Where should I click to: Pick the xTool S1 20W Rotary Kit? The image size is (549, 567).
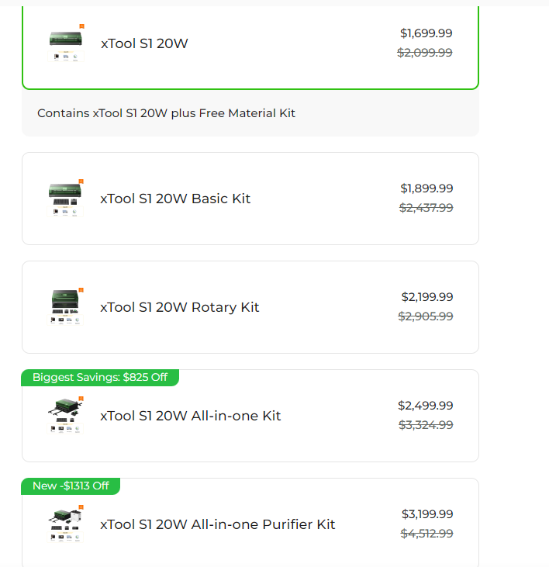179,307
